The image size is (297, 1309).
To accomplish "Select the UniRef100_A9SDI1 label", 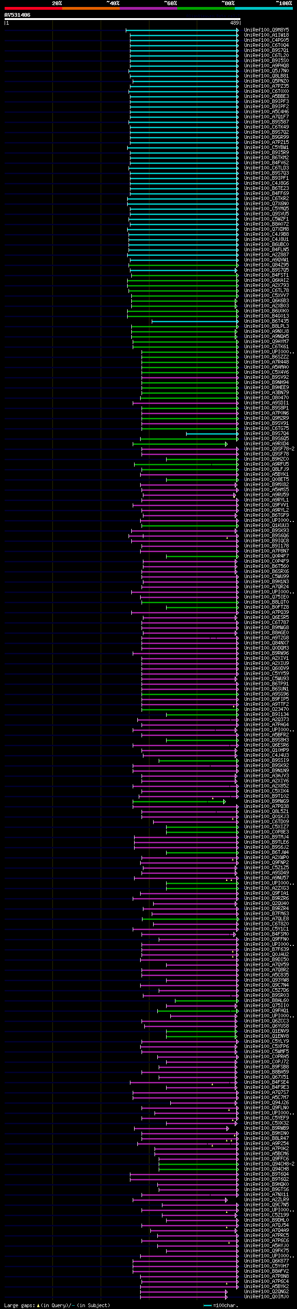I will click(266, 403).
